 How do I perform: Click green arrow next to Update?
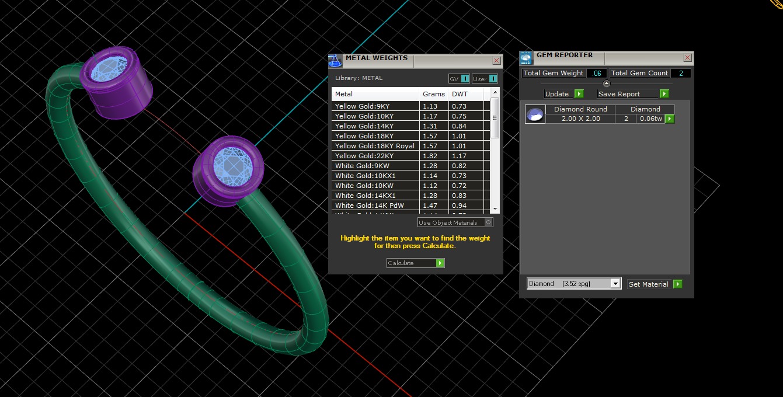[x=579, y=94]
